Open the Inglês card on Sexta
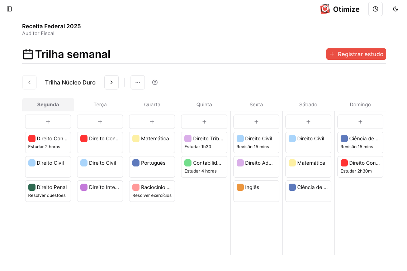The image size is (407, 271). [x=256, y=191]
